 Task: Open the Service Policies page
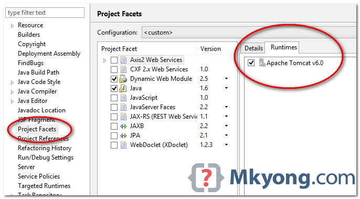(39, 176)
